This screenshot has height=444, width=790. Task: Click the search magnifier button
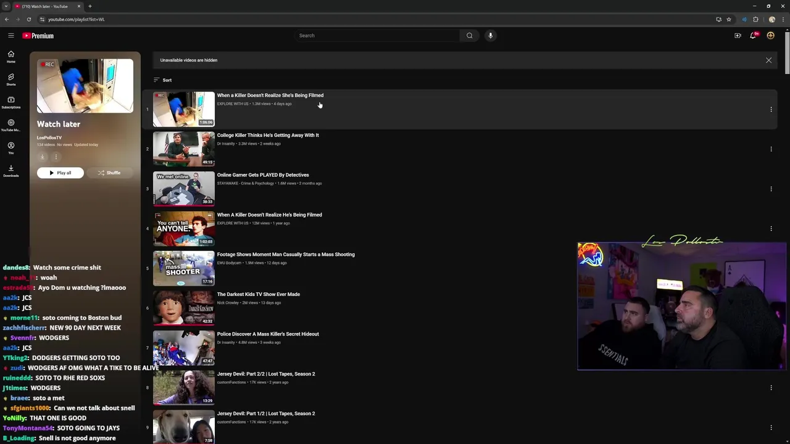[x=469, y=36]
